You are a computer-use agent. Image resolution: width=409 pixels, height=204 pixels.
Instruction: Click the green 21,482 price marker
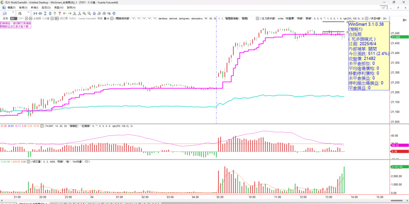399,37
